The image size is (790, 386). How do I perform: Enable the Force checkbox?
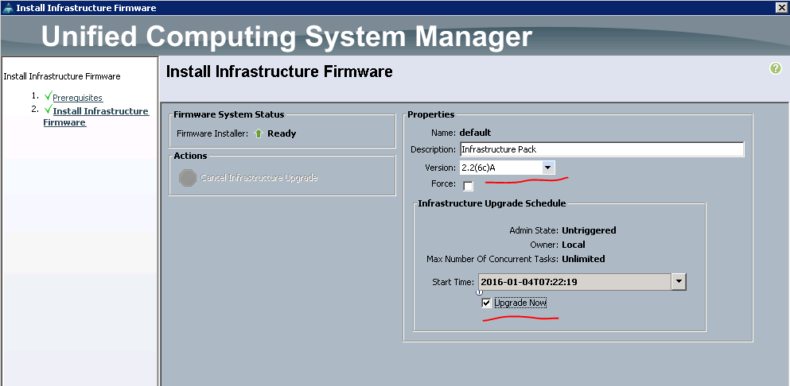[x=468, y=186]
